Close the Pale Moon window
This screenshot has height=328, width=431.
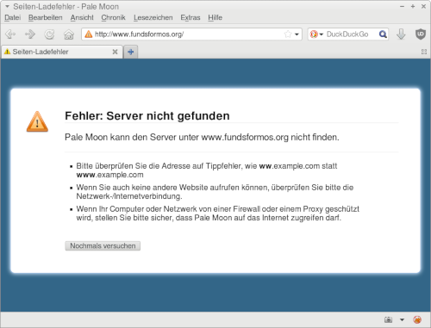pos(423,6)
